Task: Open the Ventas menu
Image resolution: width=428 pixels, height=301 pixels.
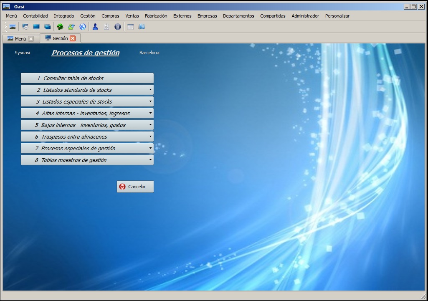Action: point(132,16)
